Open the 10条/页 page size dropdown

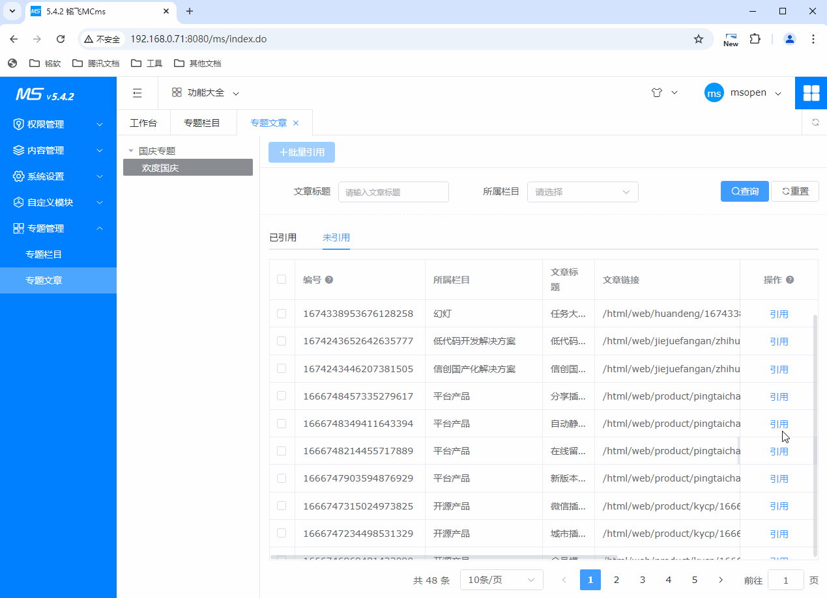pos(501,580)
